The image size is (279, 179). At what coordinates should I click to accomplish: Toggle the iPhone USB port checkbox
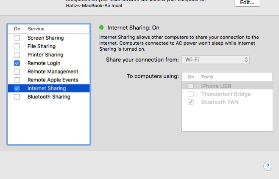tap(191, 86)
